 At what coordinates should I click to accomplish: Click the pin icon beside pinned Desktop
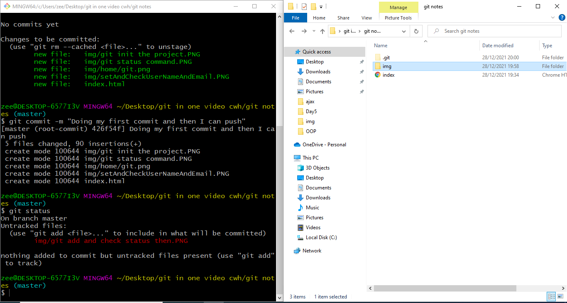click(x=362, y=62)
